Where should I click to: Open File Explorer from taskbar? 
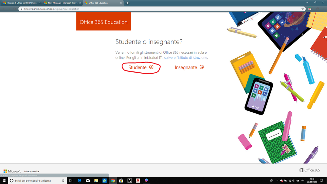[x=96, y=181]
